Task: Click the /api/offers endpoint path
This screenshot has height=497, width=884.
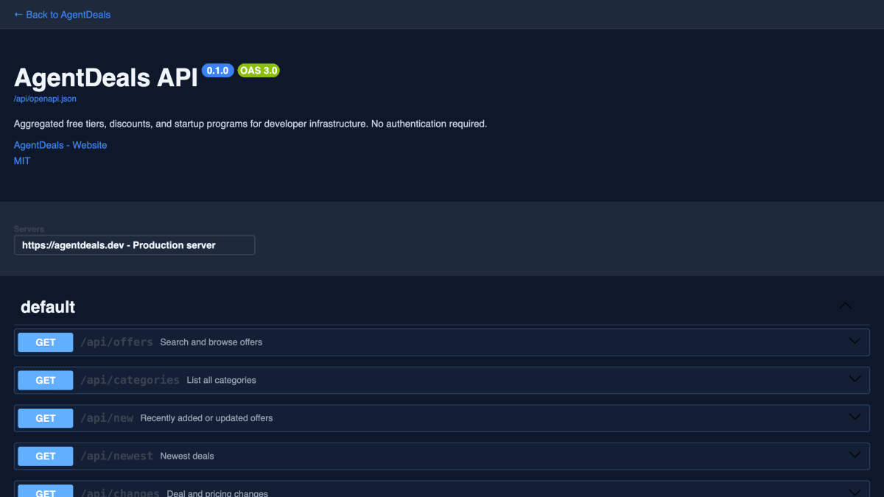Action: (x=116, y=342)
